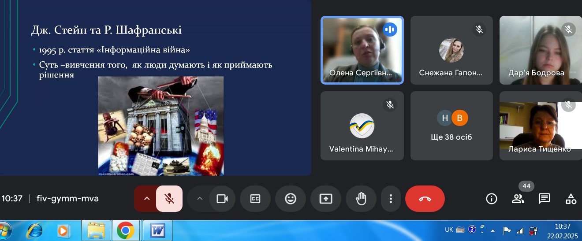Expand the camera video settings arrow

[200, 199]
